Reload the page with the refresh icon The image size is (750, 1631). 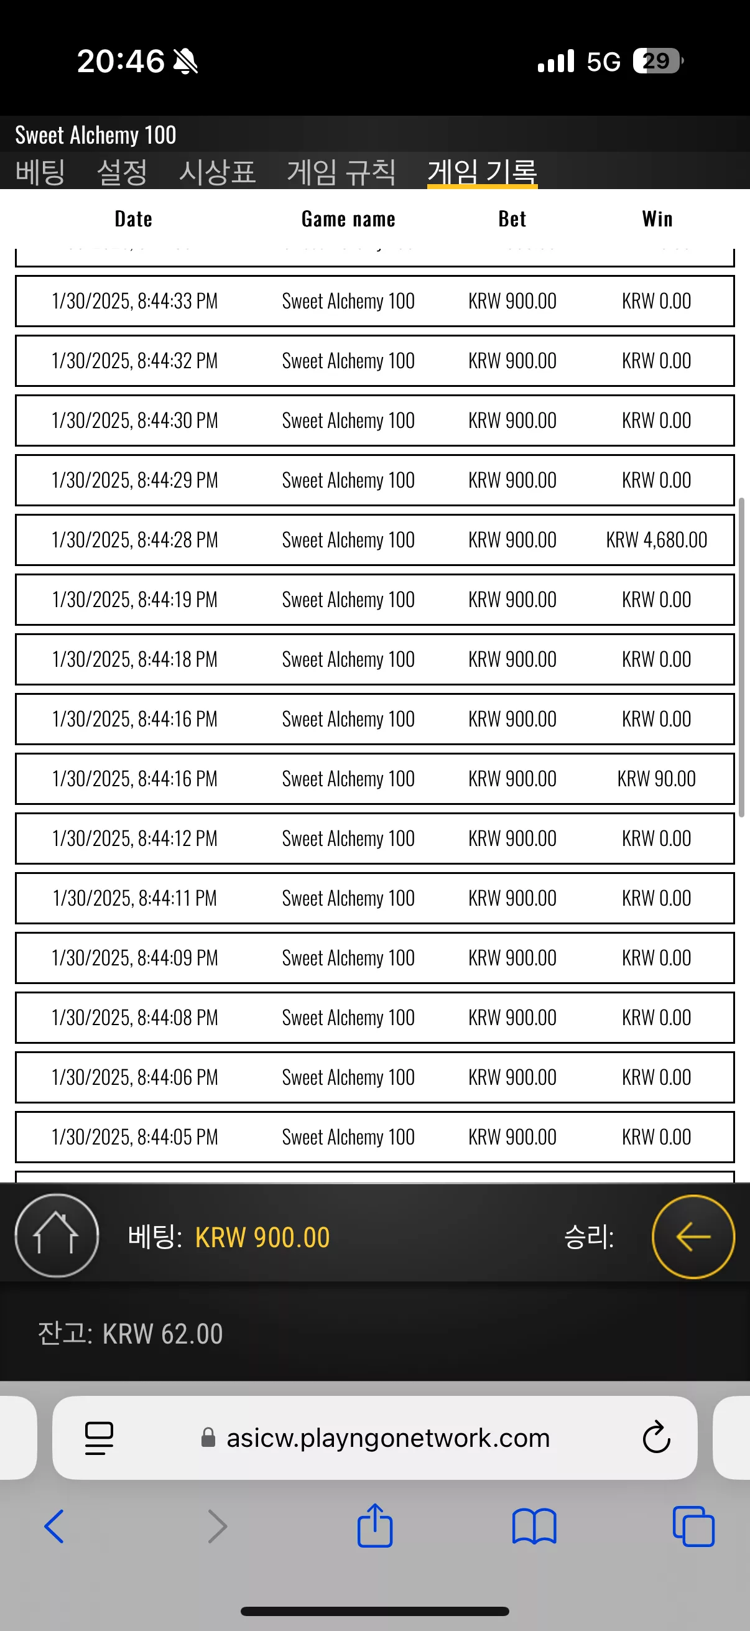(x=656, y=1438)
